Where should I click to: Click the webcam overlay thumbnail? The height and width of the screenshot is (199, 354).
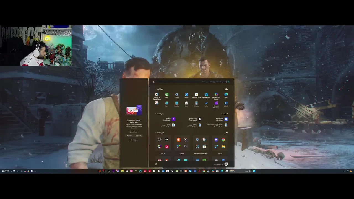[36, 46]
